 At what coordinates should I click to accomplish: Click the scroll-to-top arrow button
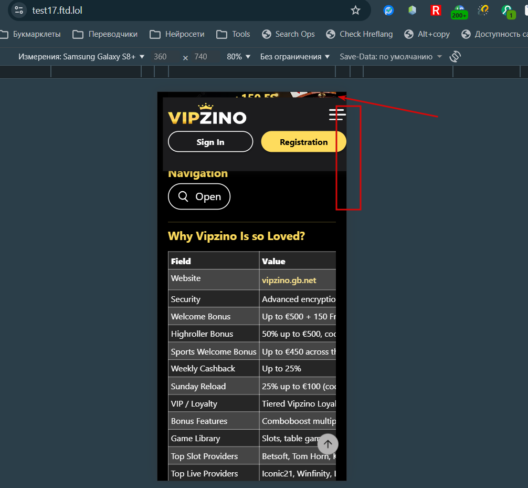click(x=328, y=444)
